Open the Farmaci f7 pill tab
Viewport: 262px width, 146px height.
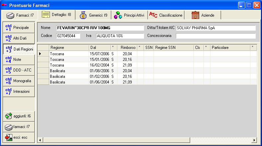pos(20,15)
